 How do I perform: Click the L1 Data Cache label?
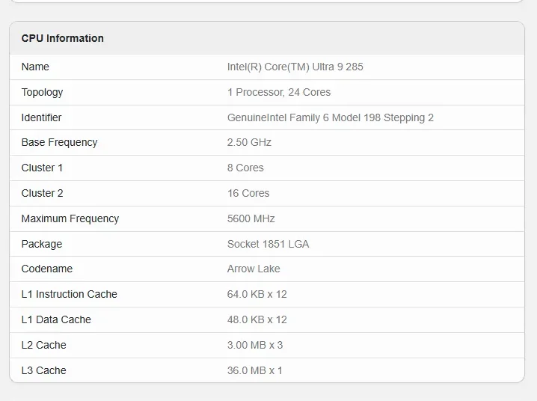(56, 319)
